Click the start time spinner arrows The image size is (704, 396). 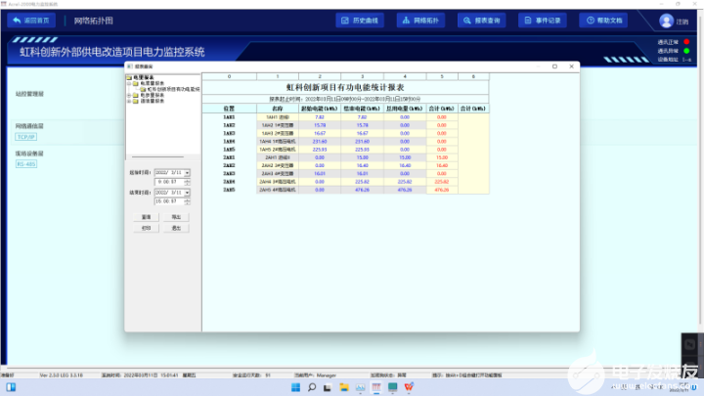pyautogui.click(x=187, y=182)
